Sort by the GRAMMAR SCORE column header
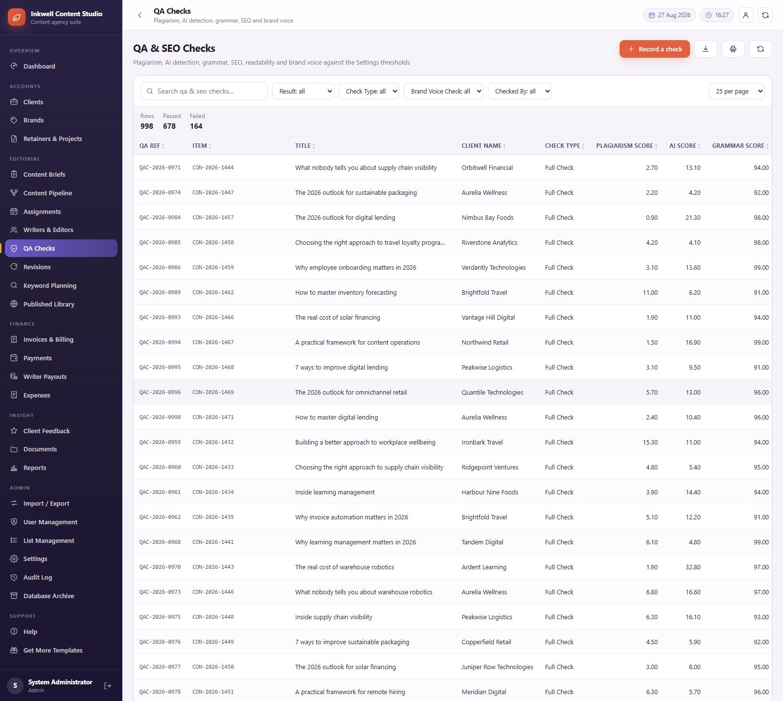Screen dimensions: 783x701 point(740,146)
